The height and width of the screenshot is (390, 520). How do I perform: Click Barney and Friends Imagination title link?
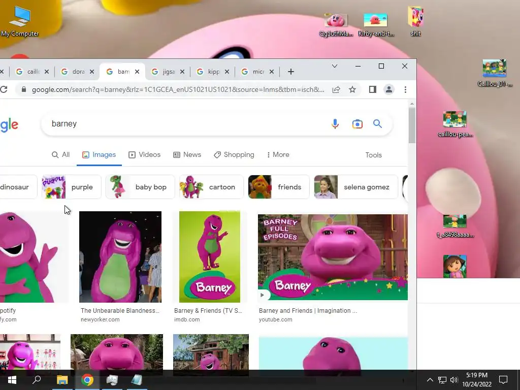(x=308, y=311)
